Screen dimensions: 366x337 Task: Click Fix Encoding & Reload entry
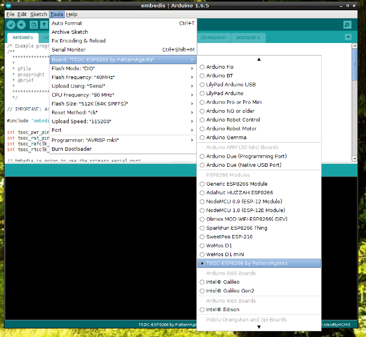(x=123, y=41)
